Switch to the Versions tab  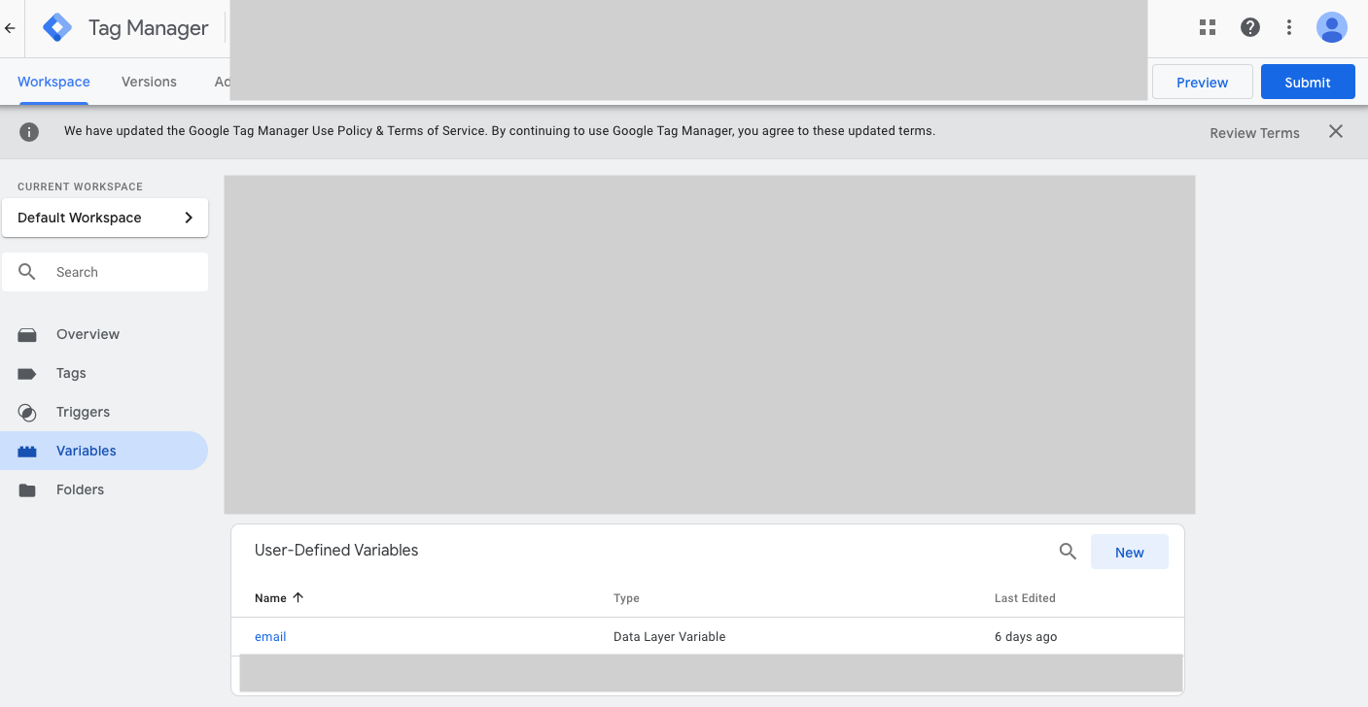149,82
